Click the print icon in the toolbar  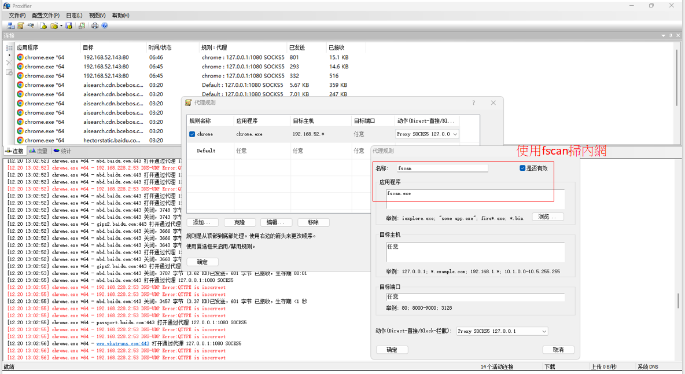click(x=95, y=26)
